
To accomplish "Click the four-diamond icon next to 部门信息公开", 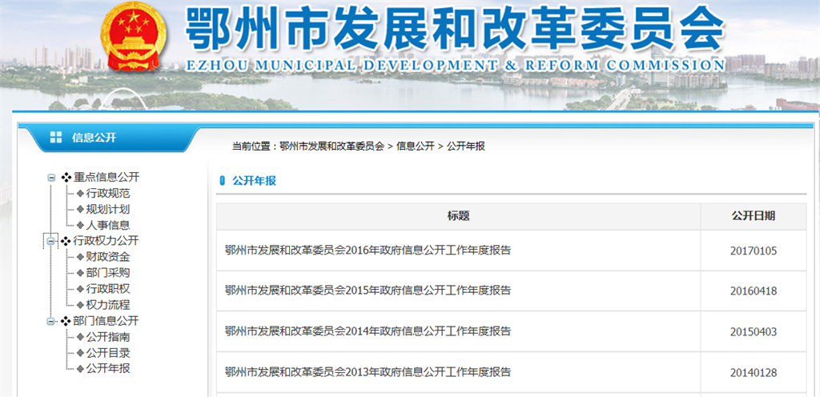I will click(66, 321).
